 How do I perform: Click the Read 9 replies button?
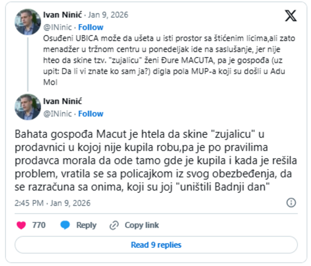pos(156,245)
